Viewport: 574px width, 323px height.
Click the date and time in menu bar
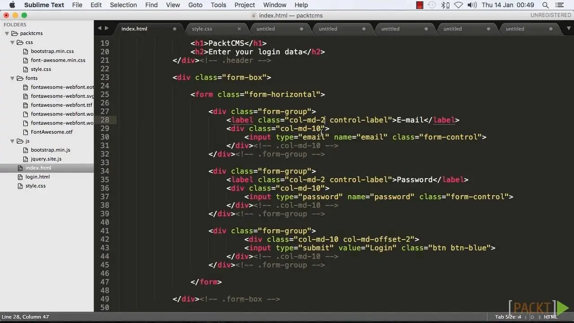point(508,5)
